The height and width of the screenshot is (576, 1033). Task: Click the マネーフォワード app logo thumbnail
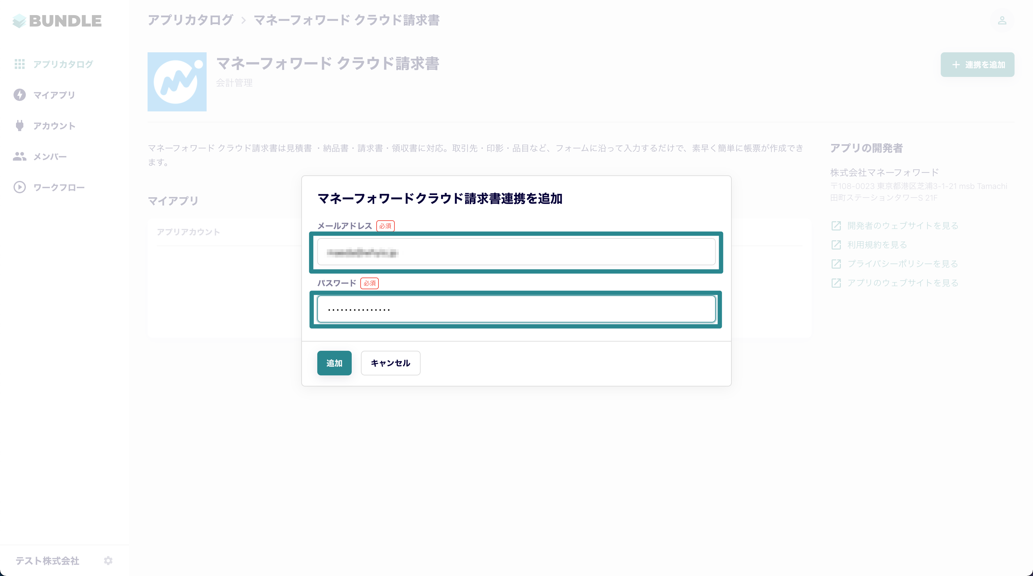click(177, 82)
